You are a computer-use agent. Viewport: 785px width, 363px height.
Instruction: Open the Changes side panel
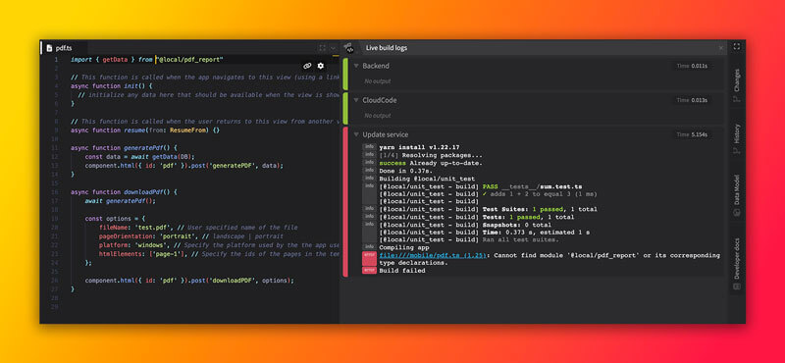737,84
